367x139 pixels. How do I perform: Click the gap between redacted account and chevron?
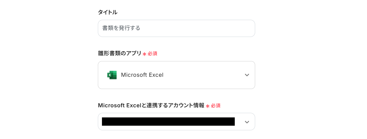tap(239, 122)
